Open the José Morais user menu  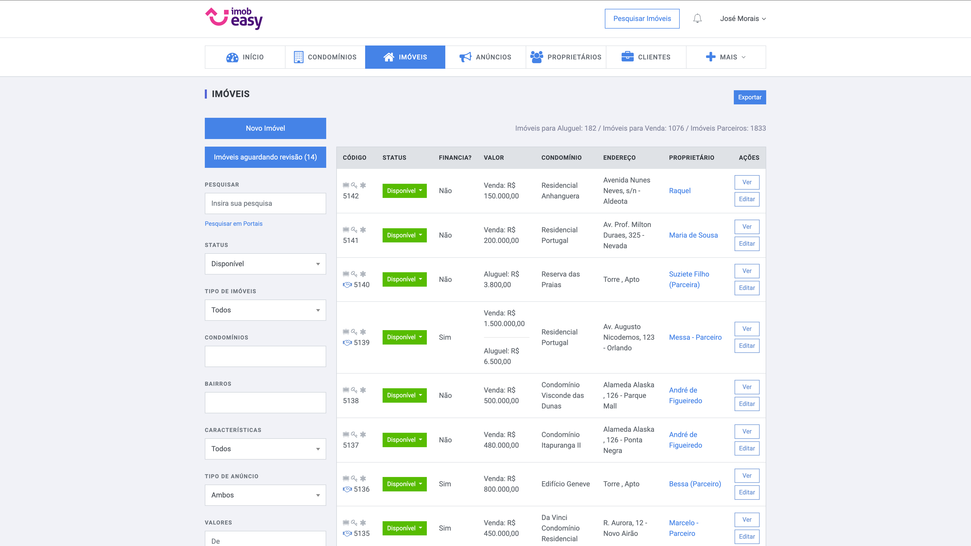(743, 18)
